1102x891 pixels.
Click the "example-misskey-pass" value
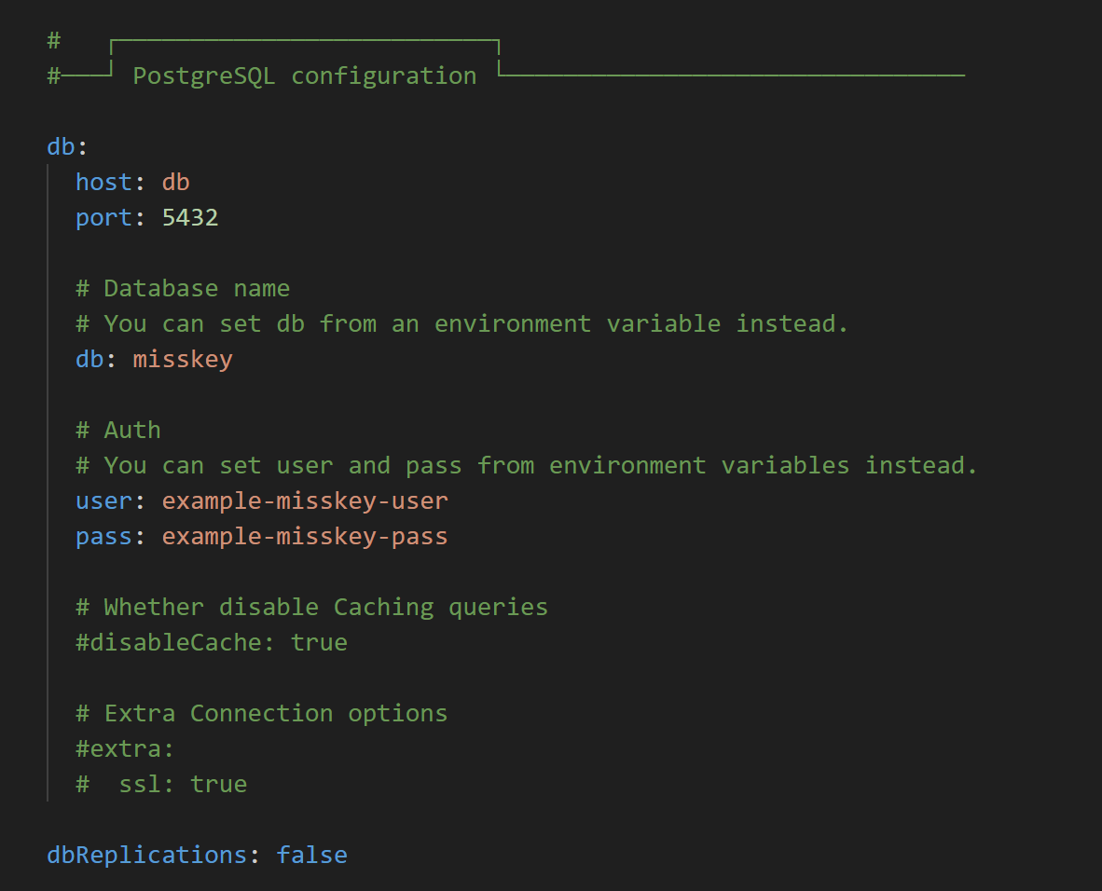305,536
